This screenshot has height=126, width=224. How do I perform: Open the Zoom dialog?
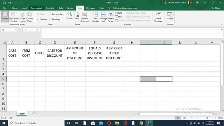(70, 16)
